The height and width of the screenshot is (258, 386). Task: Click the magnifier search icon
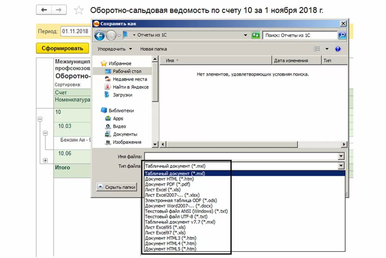click(x=342, y=35)
